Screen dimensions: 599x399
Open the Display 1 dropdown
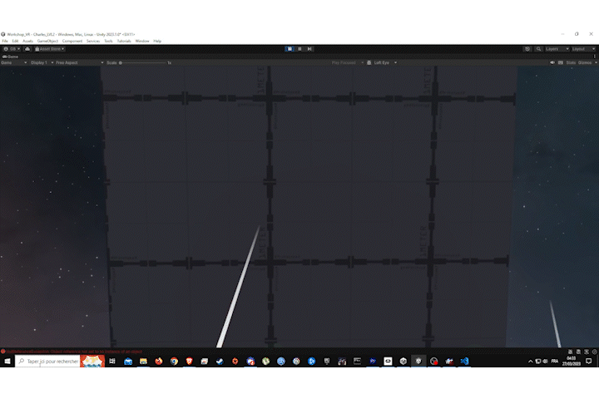(x=41, y=62)
